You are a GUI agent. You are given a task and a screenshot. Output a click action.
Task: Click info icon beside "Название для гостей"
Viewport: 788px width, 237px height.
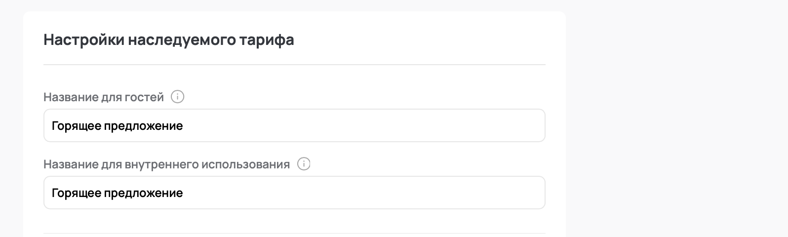177,97
